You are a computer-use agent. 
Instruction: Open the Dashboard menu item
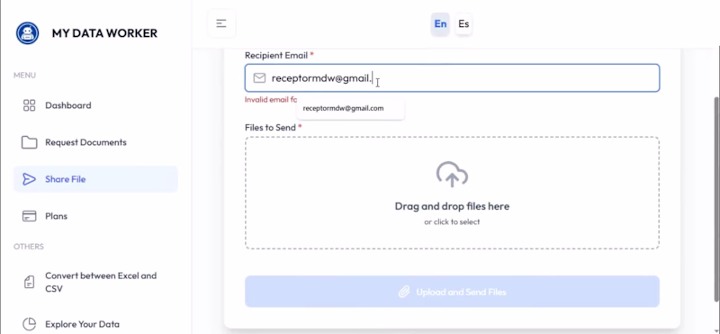[95, 105]
